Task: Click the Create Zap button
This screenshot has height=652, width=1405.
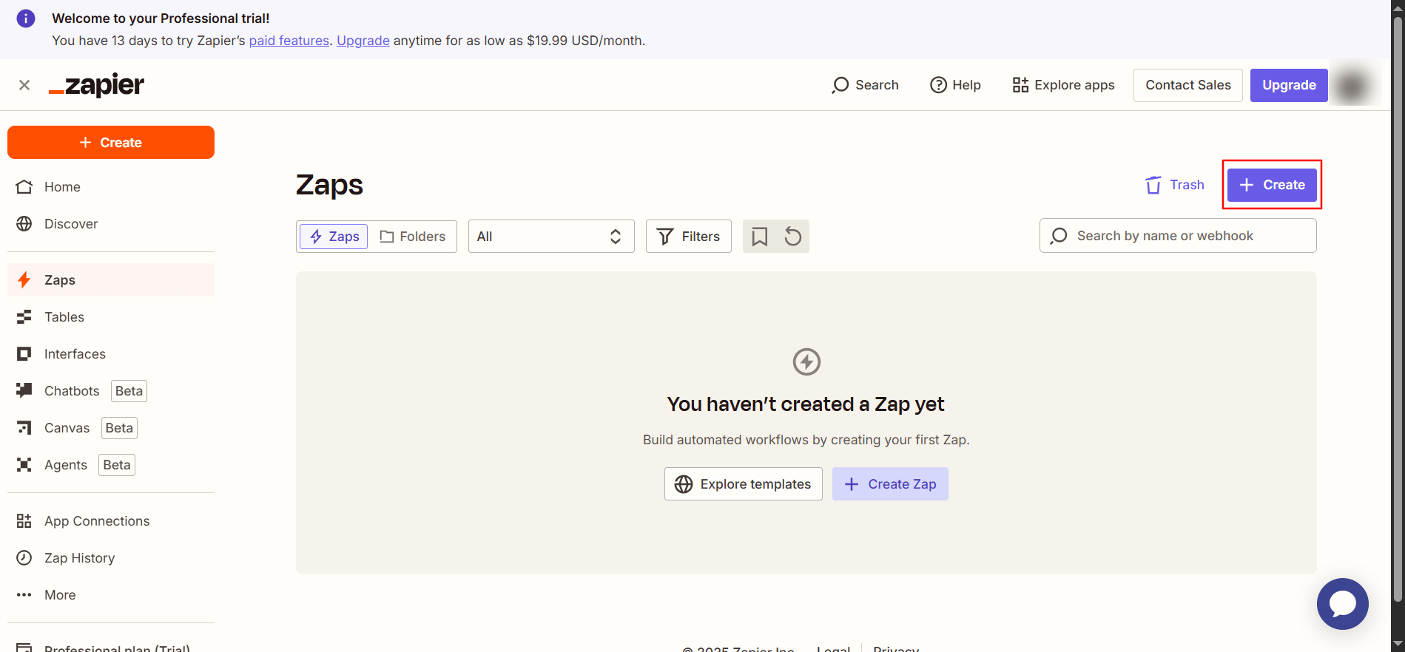Action: tap(890, 484)
